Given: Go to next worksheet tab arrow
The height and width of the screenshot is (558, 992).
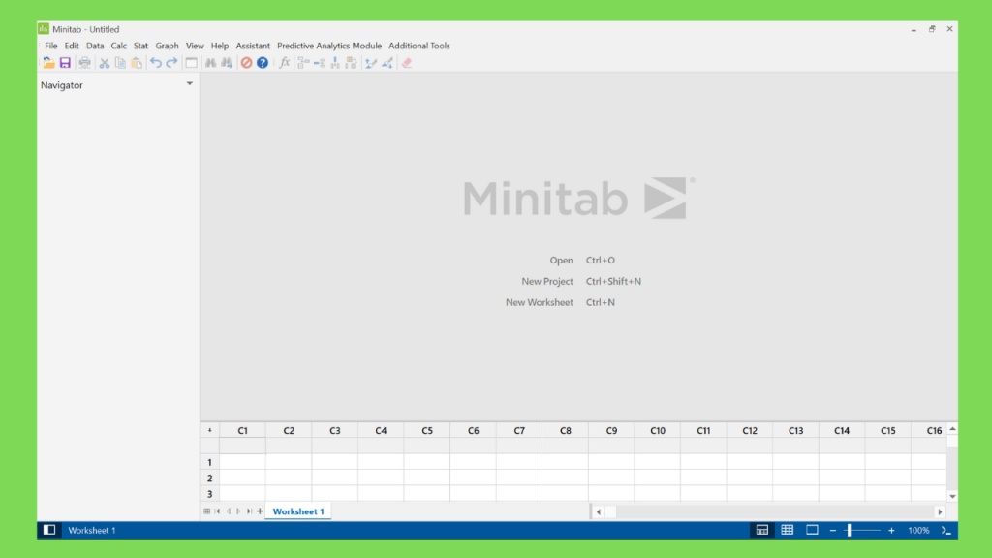Looking at the screenshot, I should tap(238, 511).
